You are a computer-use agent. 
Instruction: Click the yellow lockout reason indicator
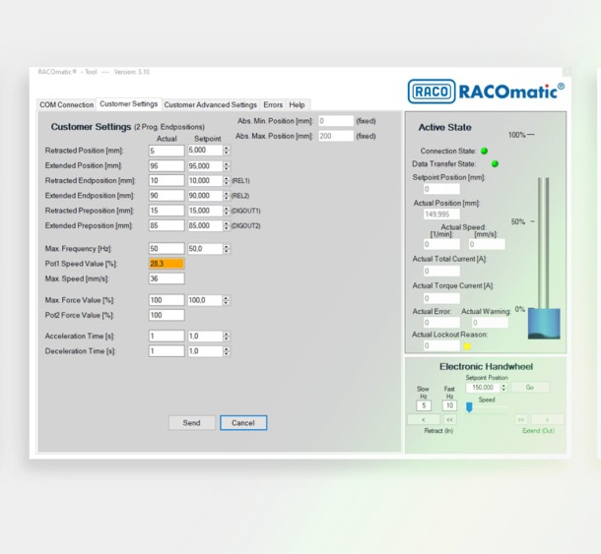tap(467, 346)
